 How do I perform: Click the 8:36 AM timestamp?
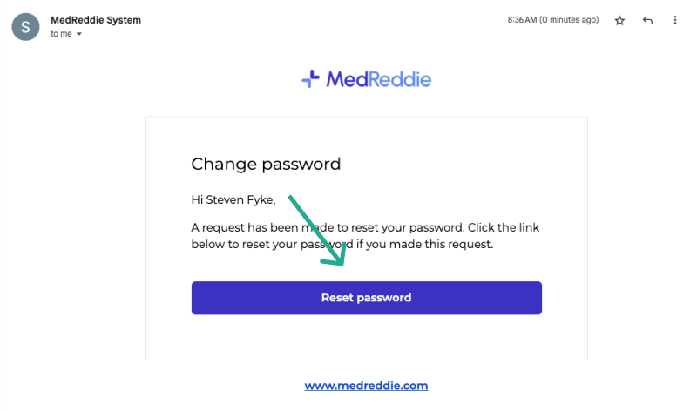[526, 20]
